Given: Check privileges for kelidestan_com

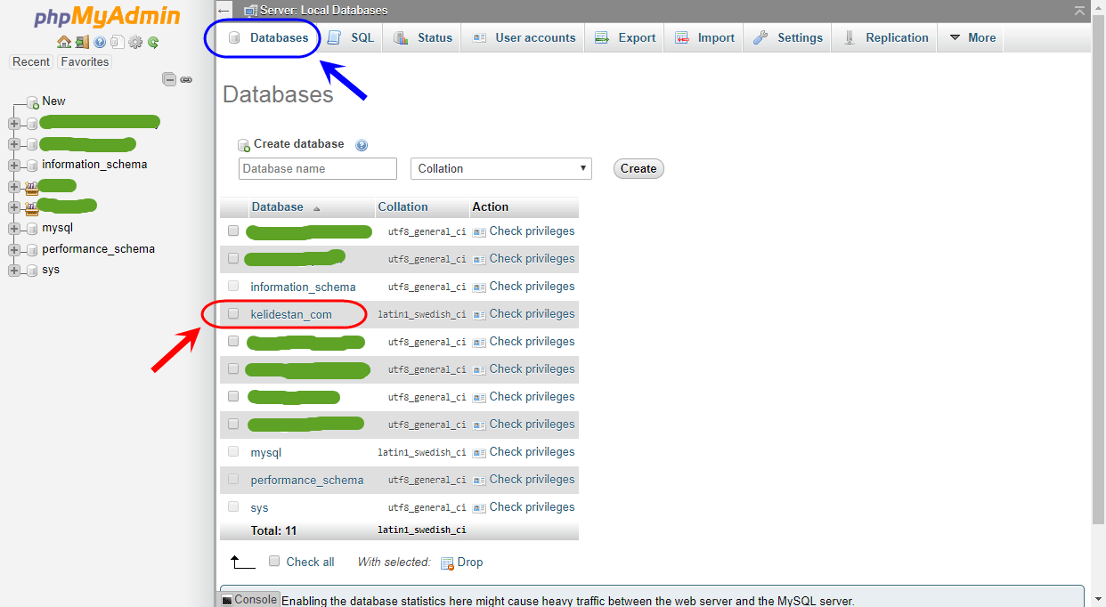Looking at the screenshot, I should click(x=524, y=313).
